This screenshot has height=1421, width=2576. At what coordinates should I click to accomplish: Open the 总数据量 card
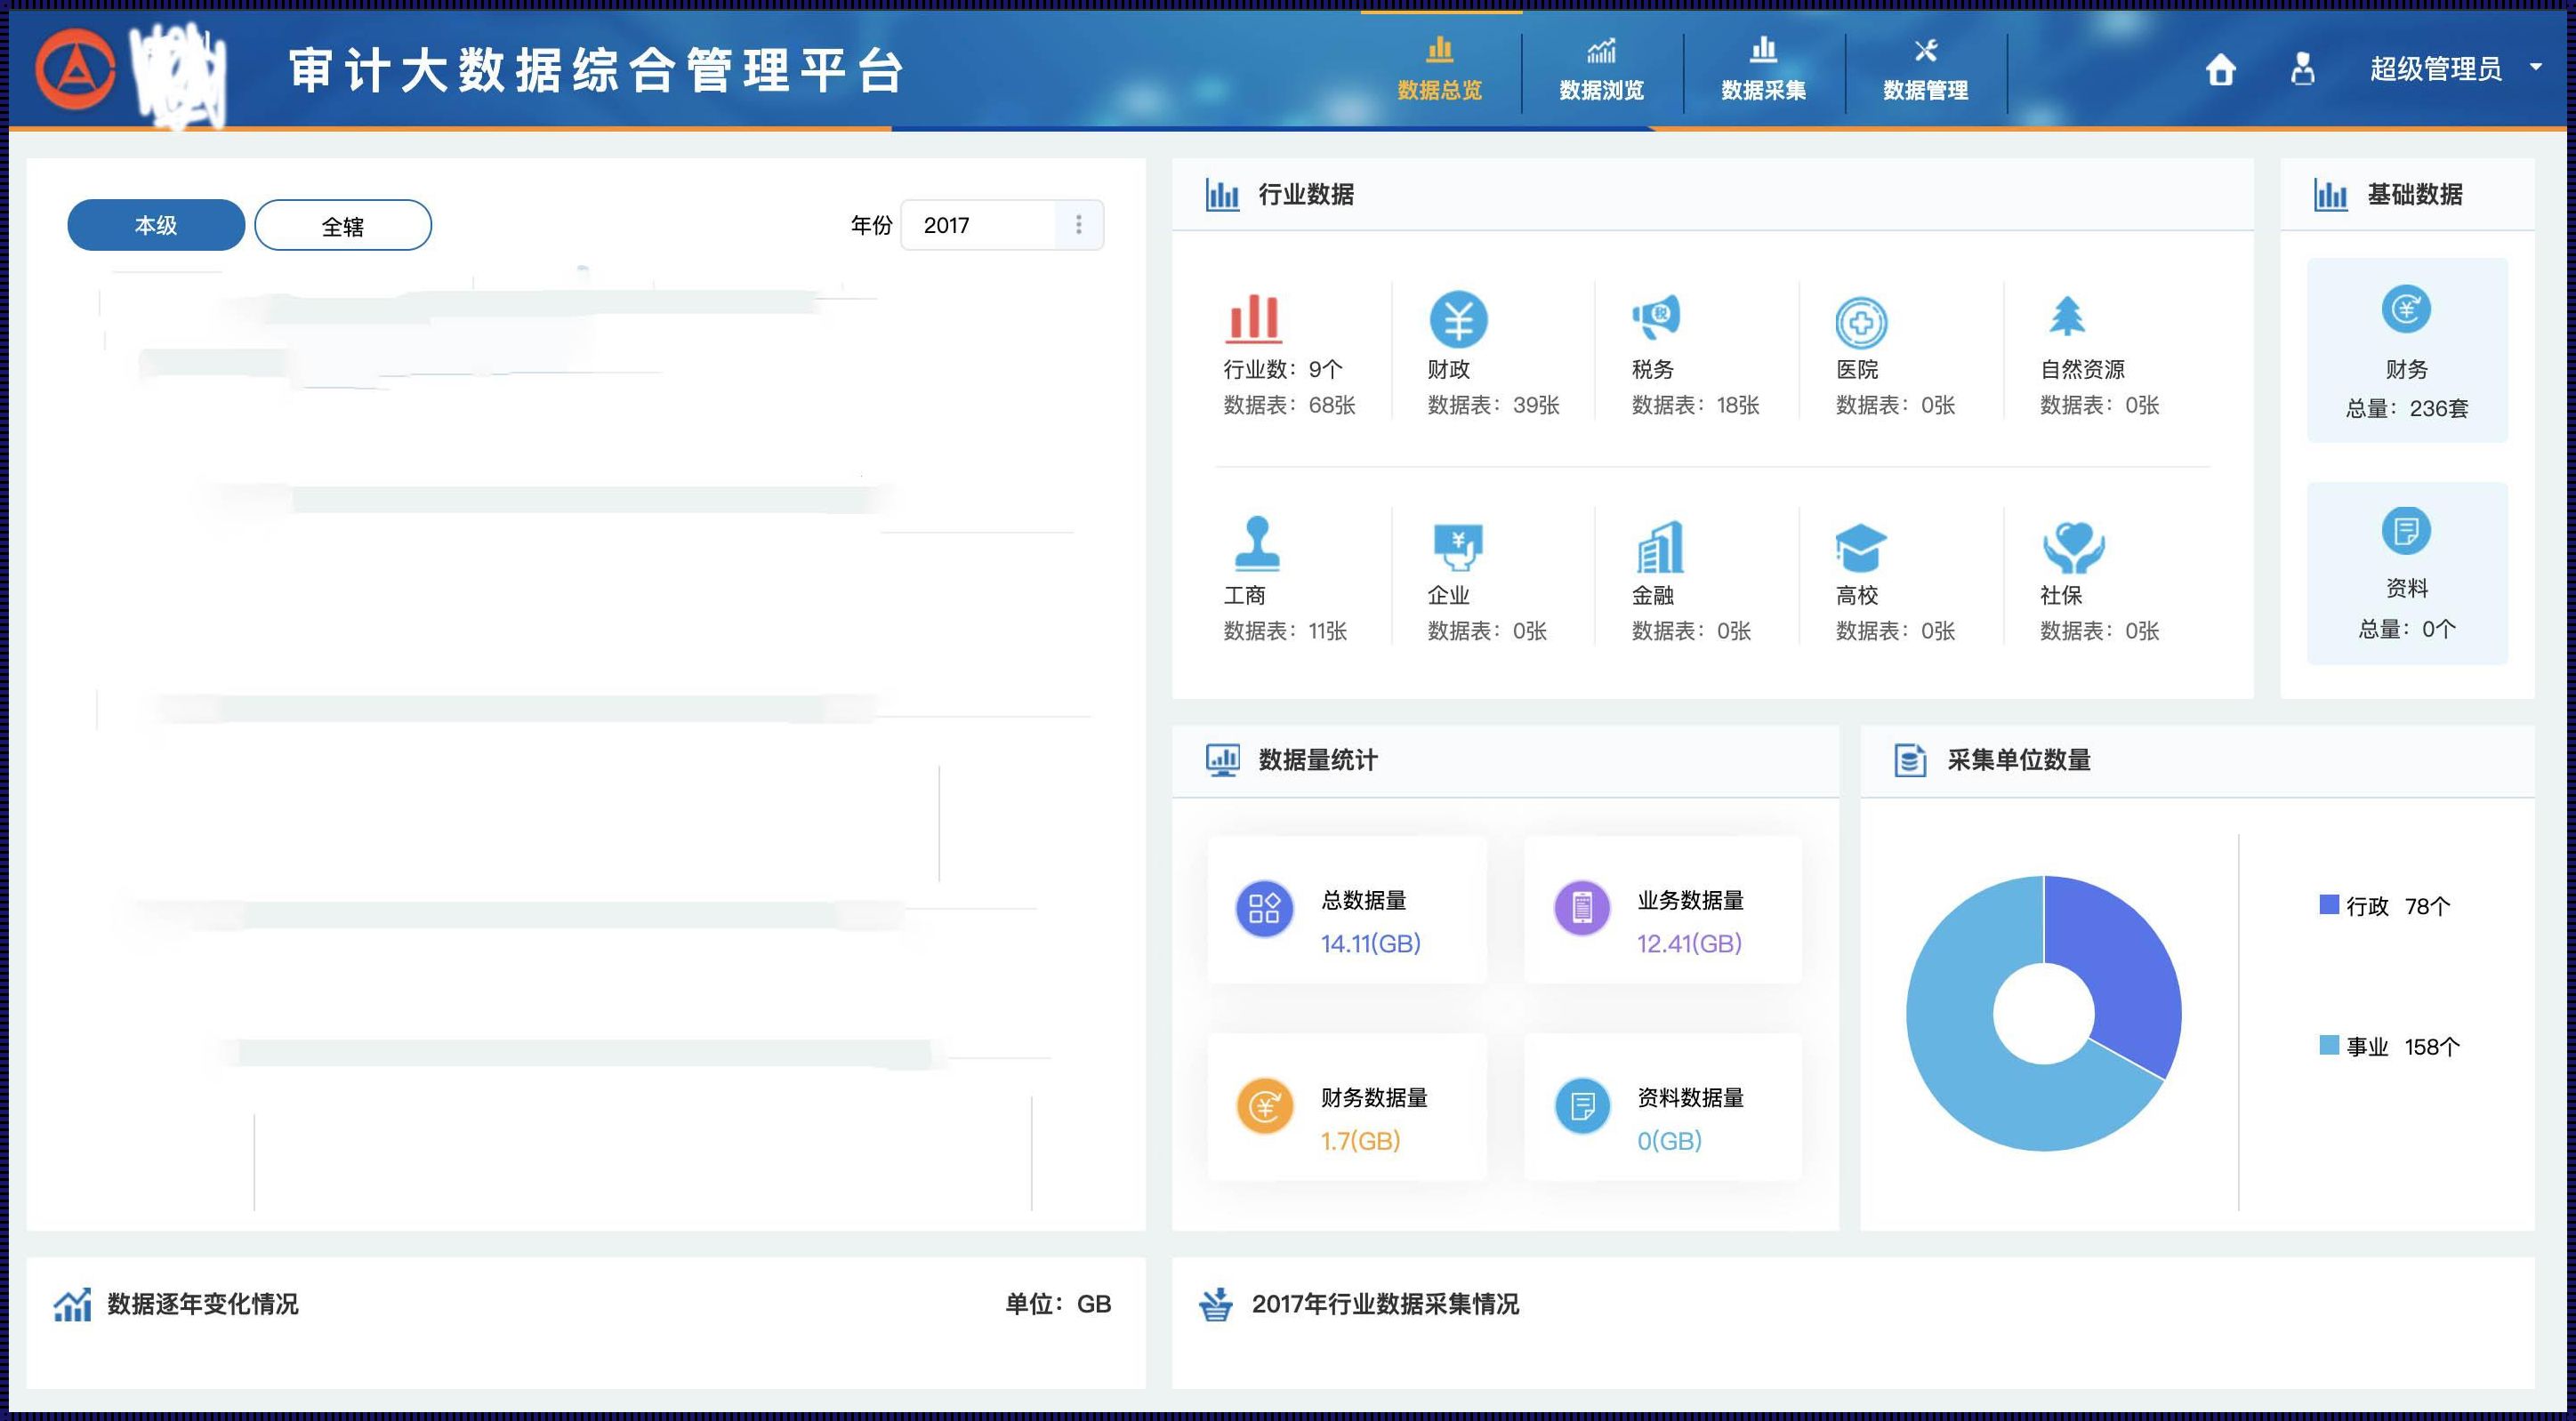pos(1347,910)
